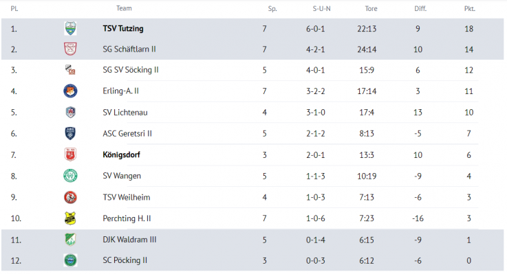The width and height of the screenshot is (507, 274).
Task: Click the Perchting H. II yellow-black crest
Action: point(70,218)
